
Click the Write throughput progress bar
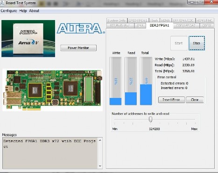coord(115,81)
